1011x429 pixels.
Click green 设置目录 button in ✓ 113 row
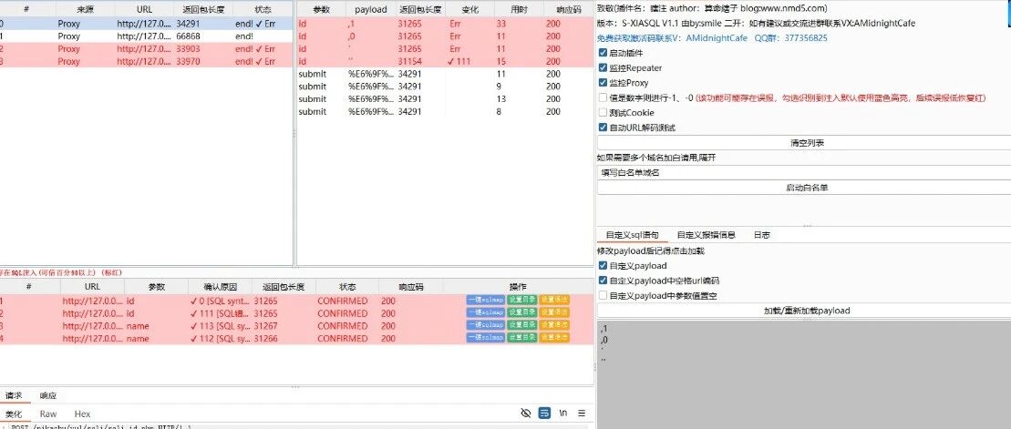click(x=521, y=325)
